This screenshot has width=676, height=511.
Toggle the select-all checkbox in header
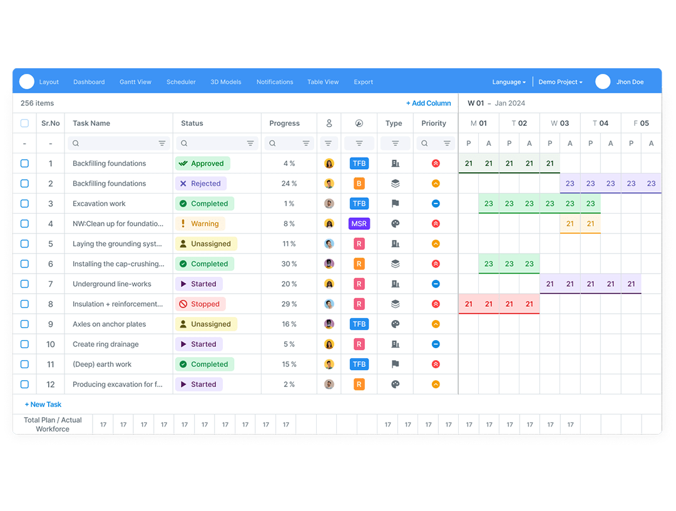[24, 123]
